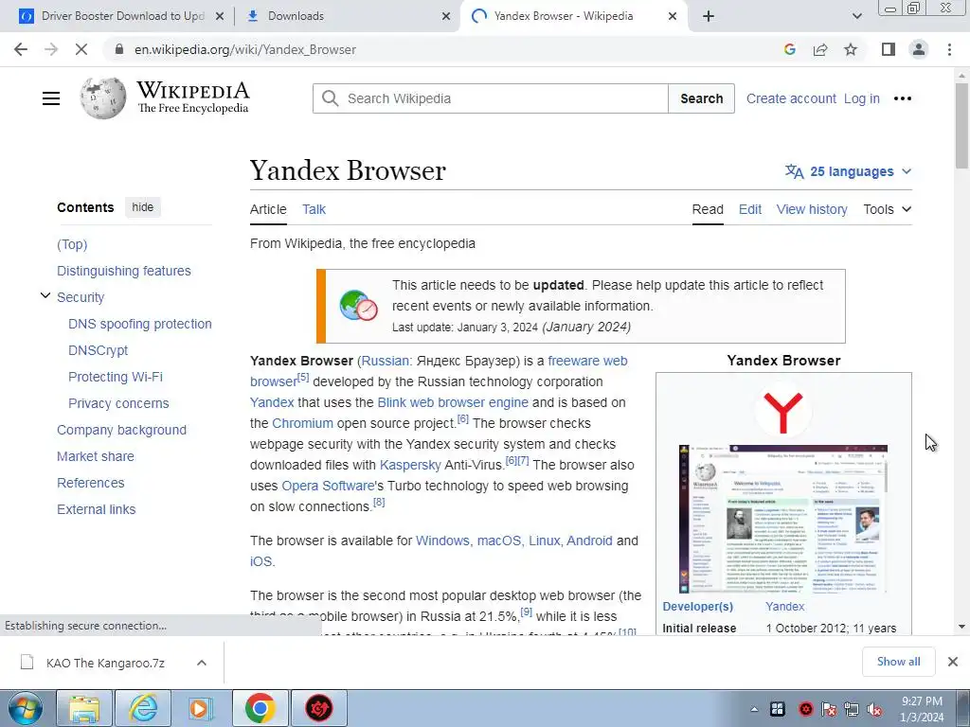This screenshot has width=970, height=727.
Task: Jump to Company background section
Action: pyautogui.click(x=121, y=431)
